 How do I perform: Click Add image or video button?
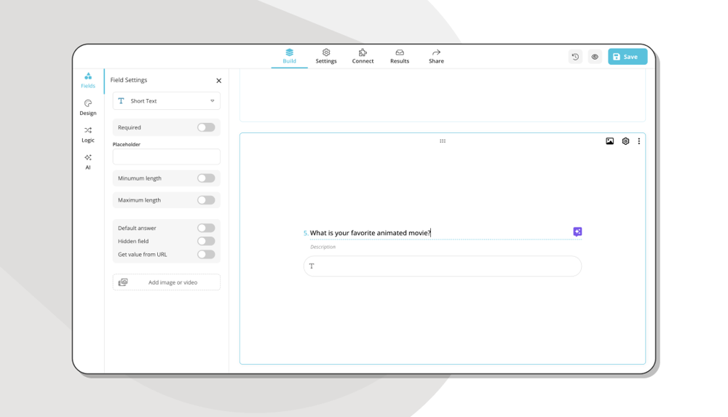(x=167, y=282)
